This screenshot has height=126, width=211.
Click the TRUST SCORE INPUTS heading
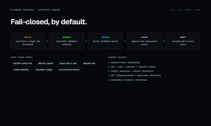pos(22,57)
